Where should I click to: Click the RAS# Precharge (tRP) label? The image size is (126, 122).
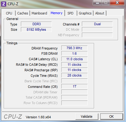(41, 70)
